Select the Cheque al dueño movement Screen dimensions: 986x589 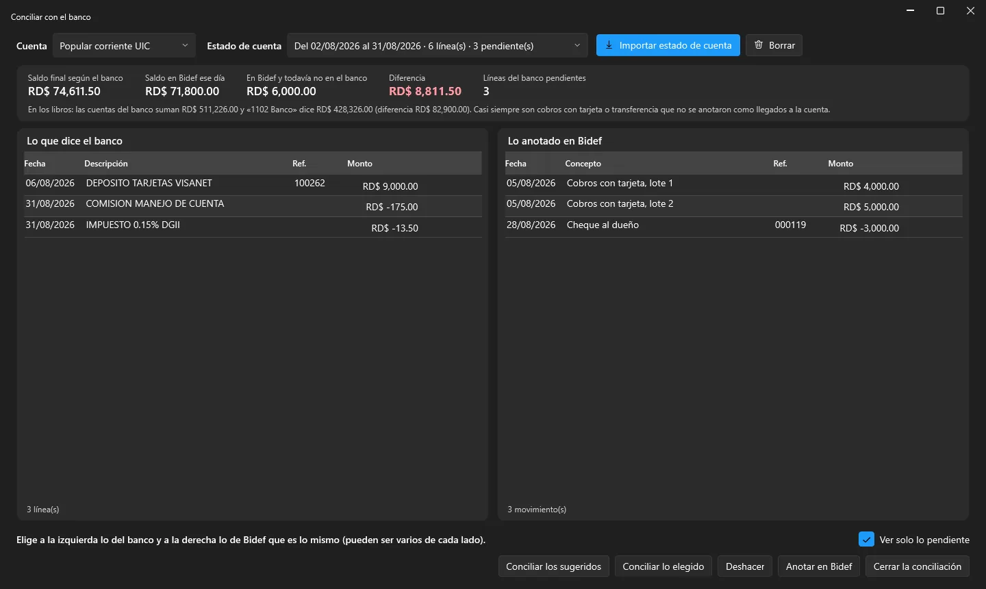(x=733, y=227)
